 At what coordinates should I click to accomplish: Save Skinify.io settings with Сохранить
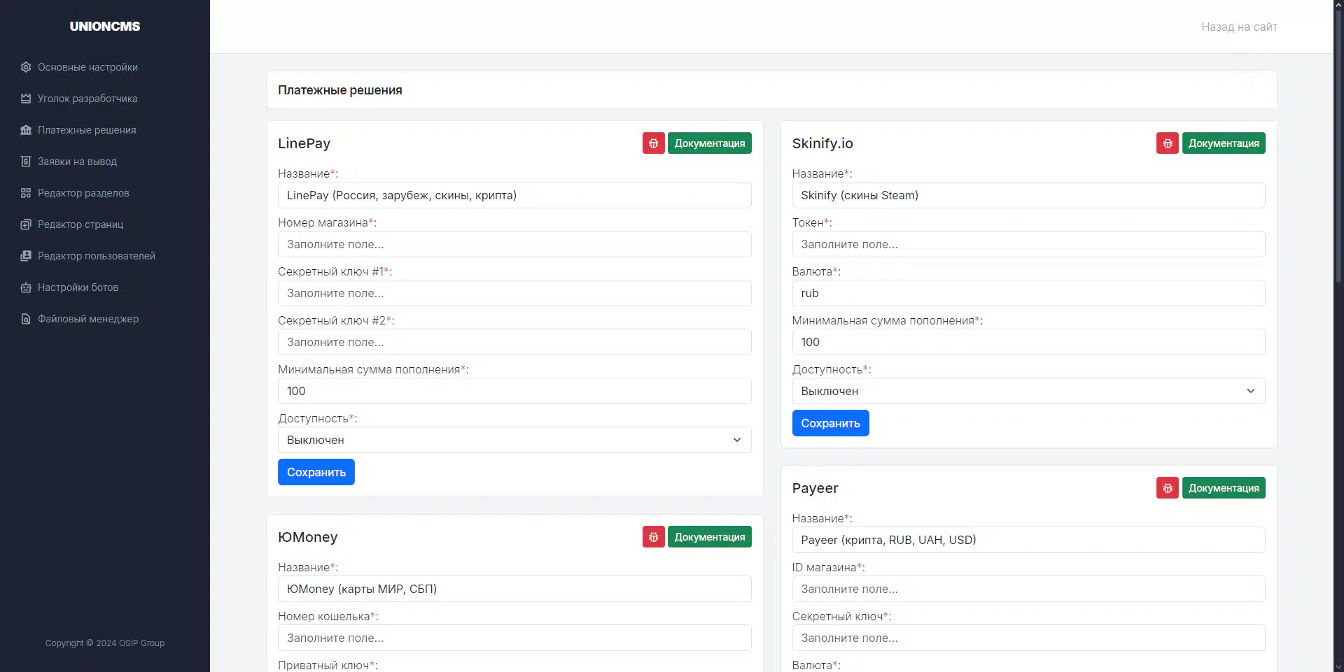point(830,423)
